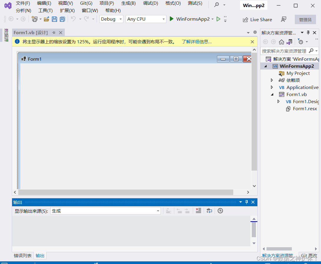The image size is (321, 264).
Task: Open the search magnifier in the menu bar
Action: (x=216, y=4)
